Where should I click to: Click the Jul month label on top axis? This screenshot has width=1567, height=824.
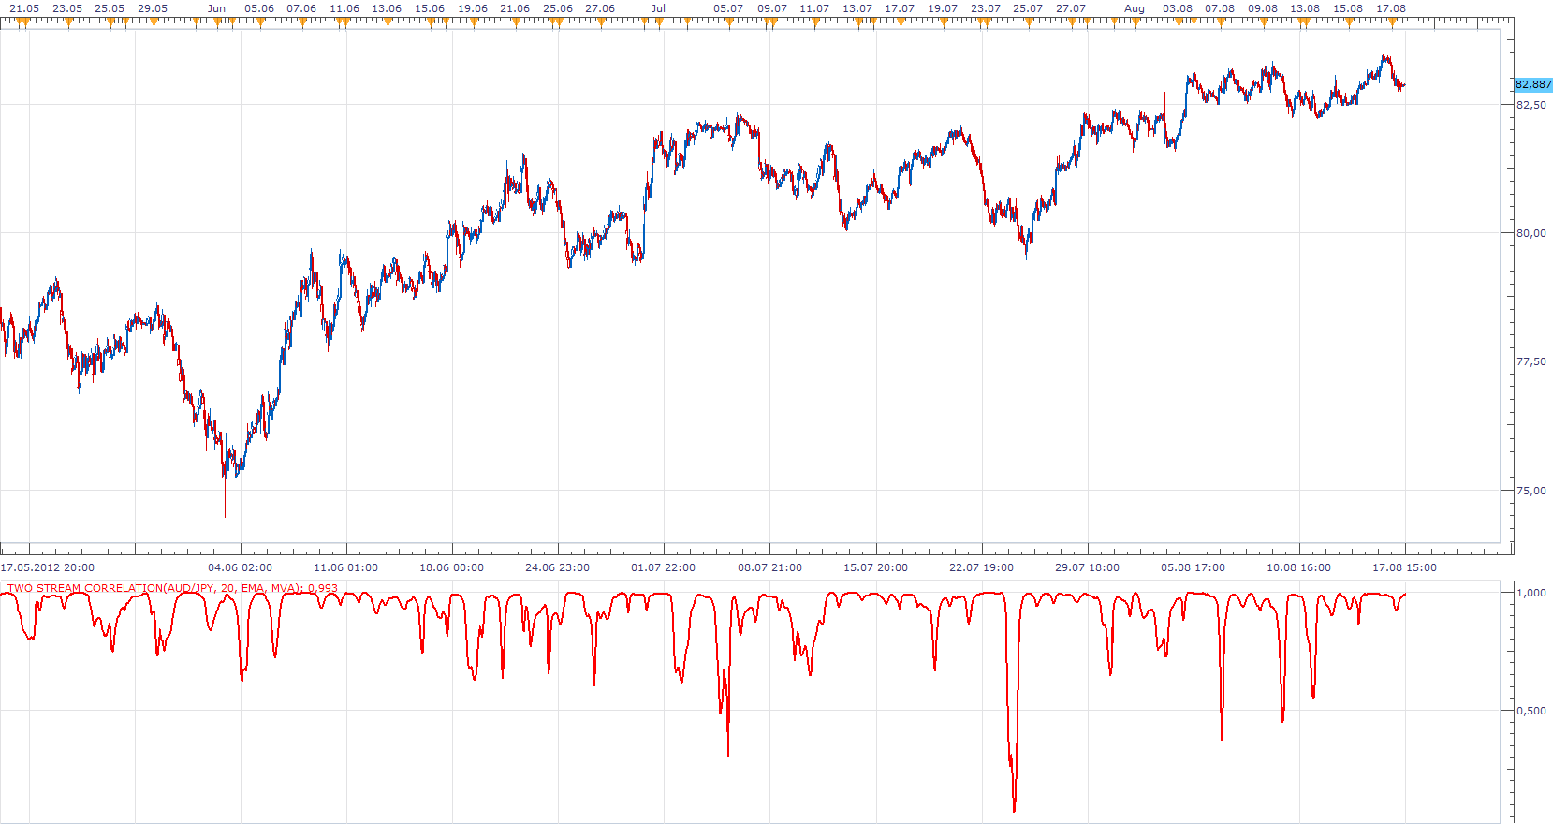pos(659,8)
